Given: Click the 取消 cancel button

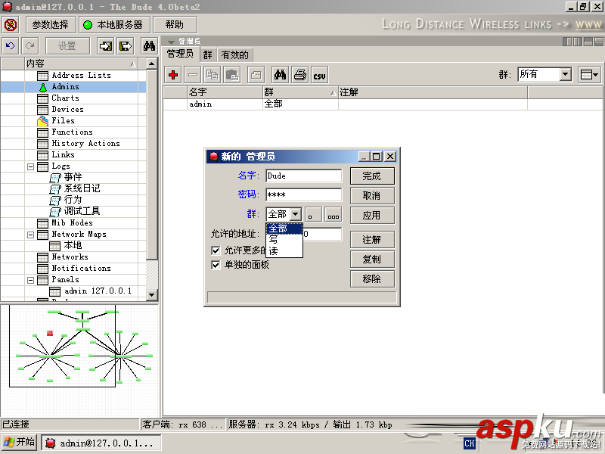Looking at the screenshot, I should click(x=372, y=196).
